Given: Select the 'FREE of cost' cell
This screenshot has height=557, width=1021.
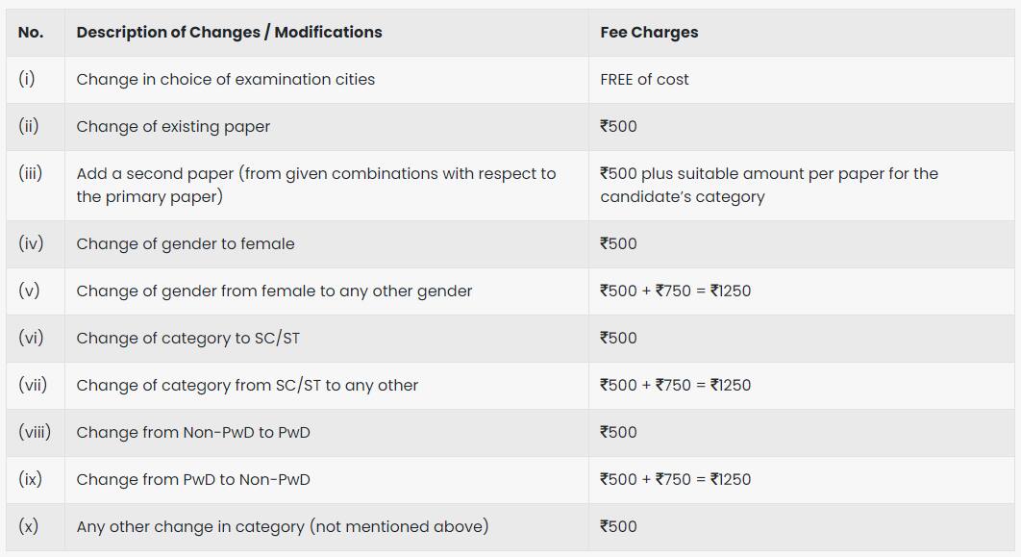Looking at the screenshot, I should pos(644,80).
